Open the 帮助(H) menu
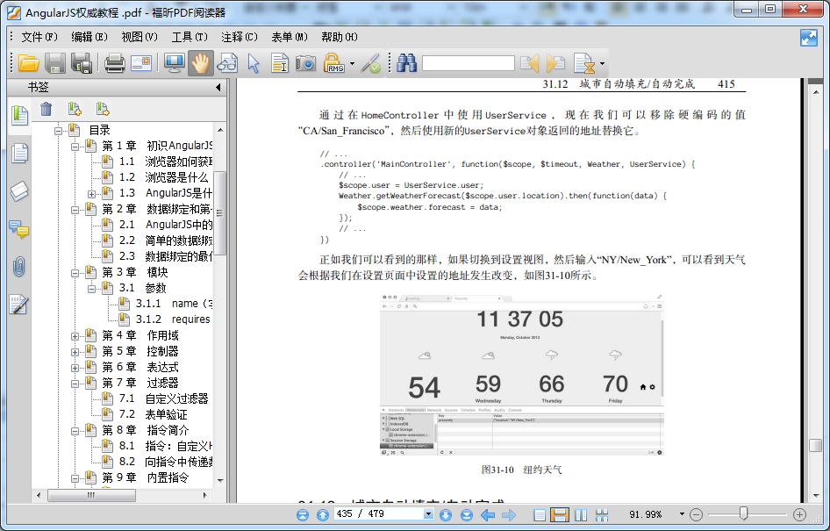Screen dimensions: 830x531 tap(340, 37)
